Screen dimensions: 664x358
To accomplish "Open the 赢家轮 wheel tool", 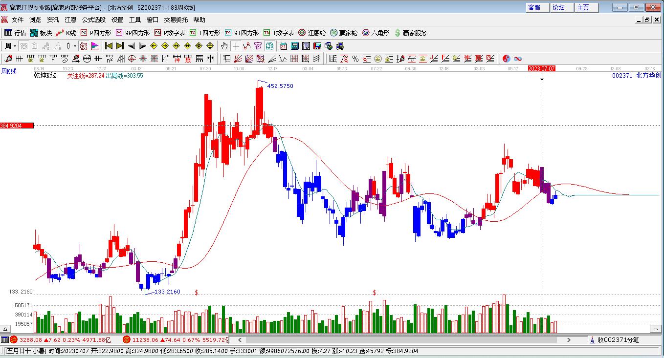I will [x=344, y=33].
